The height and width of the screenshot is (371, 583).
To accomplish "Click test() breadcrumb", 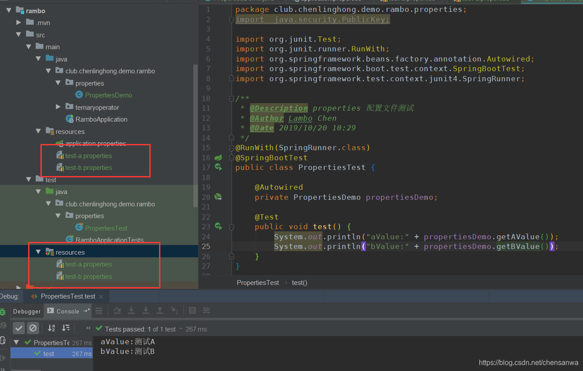I will (300, 283).
